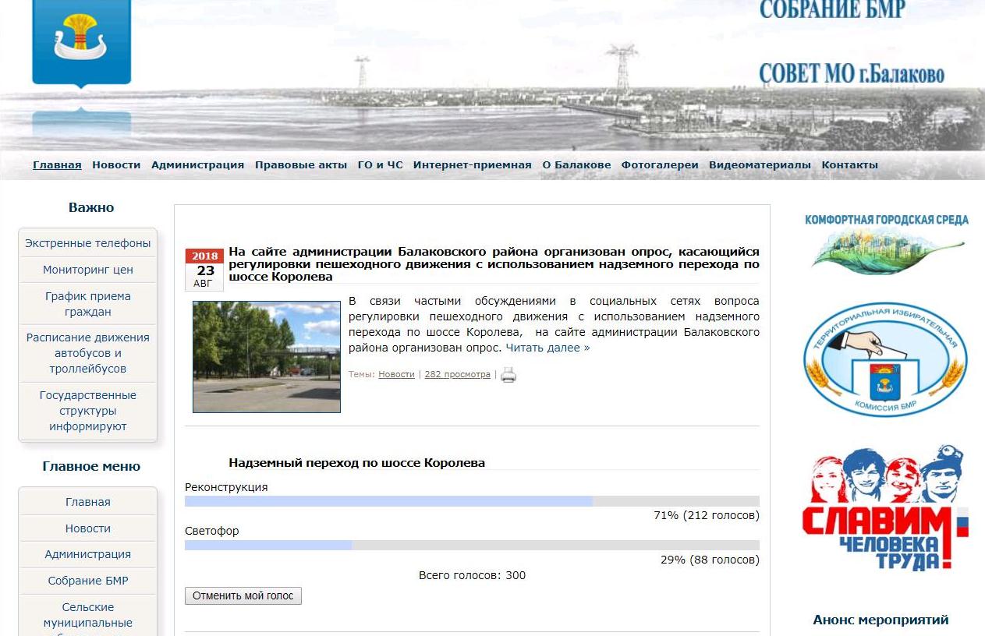The width and height of the screenshot is (985, 636).
Task: Go to Правовые акты menu item
Action: [x=301, y=165]
